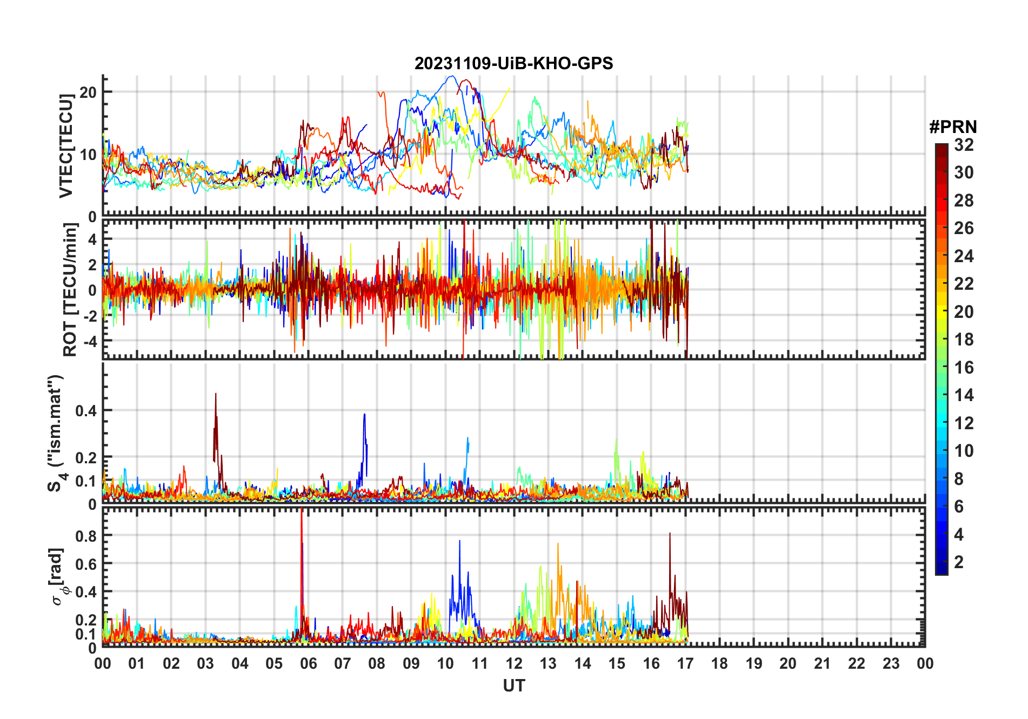This screenshot has width=1028, height=719.
Task: Click the "13" tick on the UT axis
Action: click(548, 663)
